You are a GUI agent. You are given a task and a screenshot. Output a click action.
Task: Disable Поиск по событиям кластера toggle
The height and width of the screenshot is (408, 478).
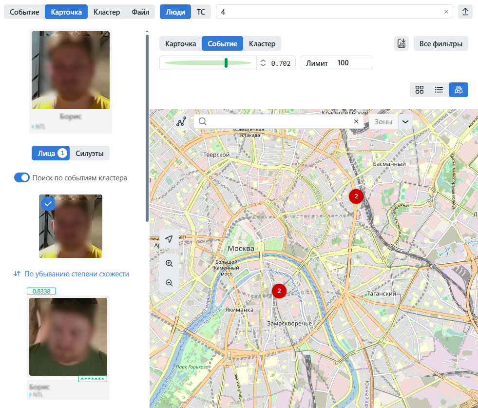click(22, 177)
